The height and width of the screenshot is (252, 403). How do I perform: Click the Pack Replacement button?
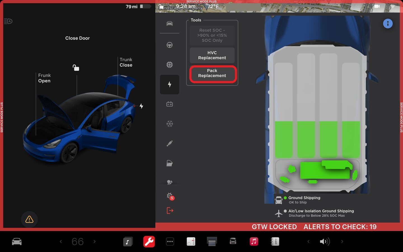[212, 73]
